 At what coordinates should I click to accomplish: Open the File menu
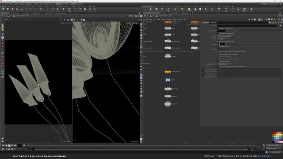2,4
